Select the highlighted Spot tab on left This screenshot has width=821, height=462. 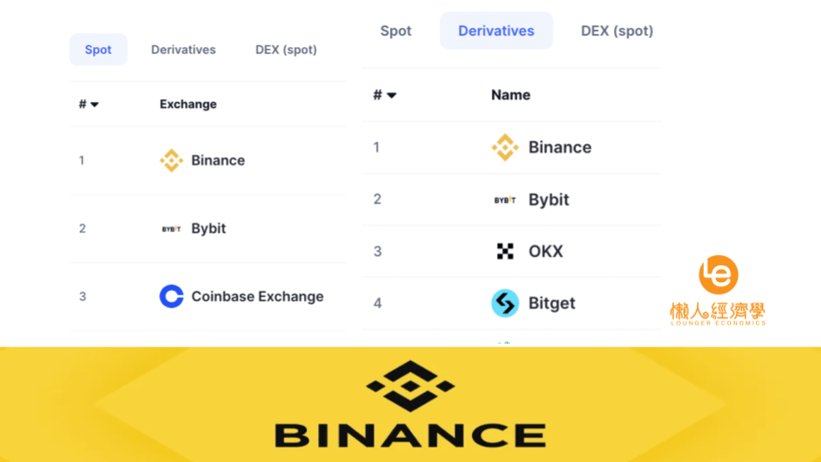pos(97,50)
